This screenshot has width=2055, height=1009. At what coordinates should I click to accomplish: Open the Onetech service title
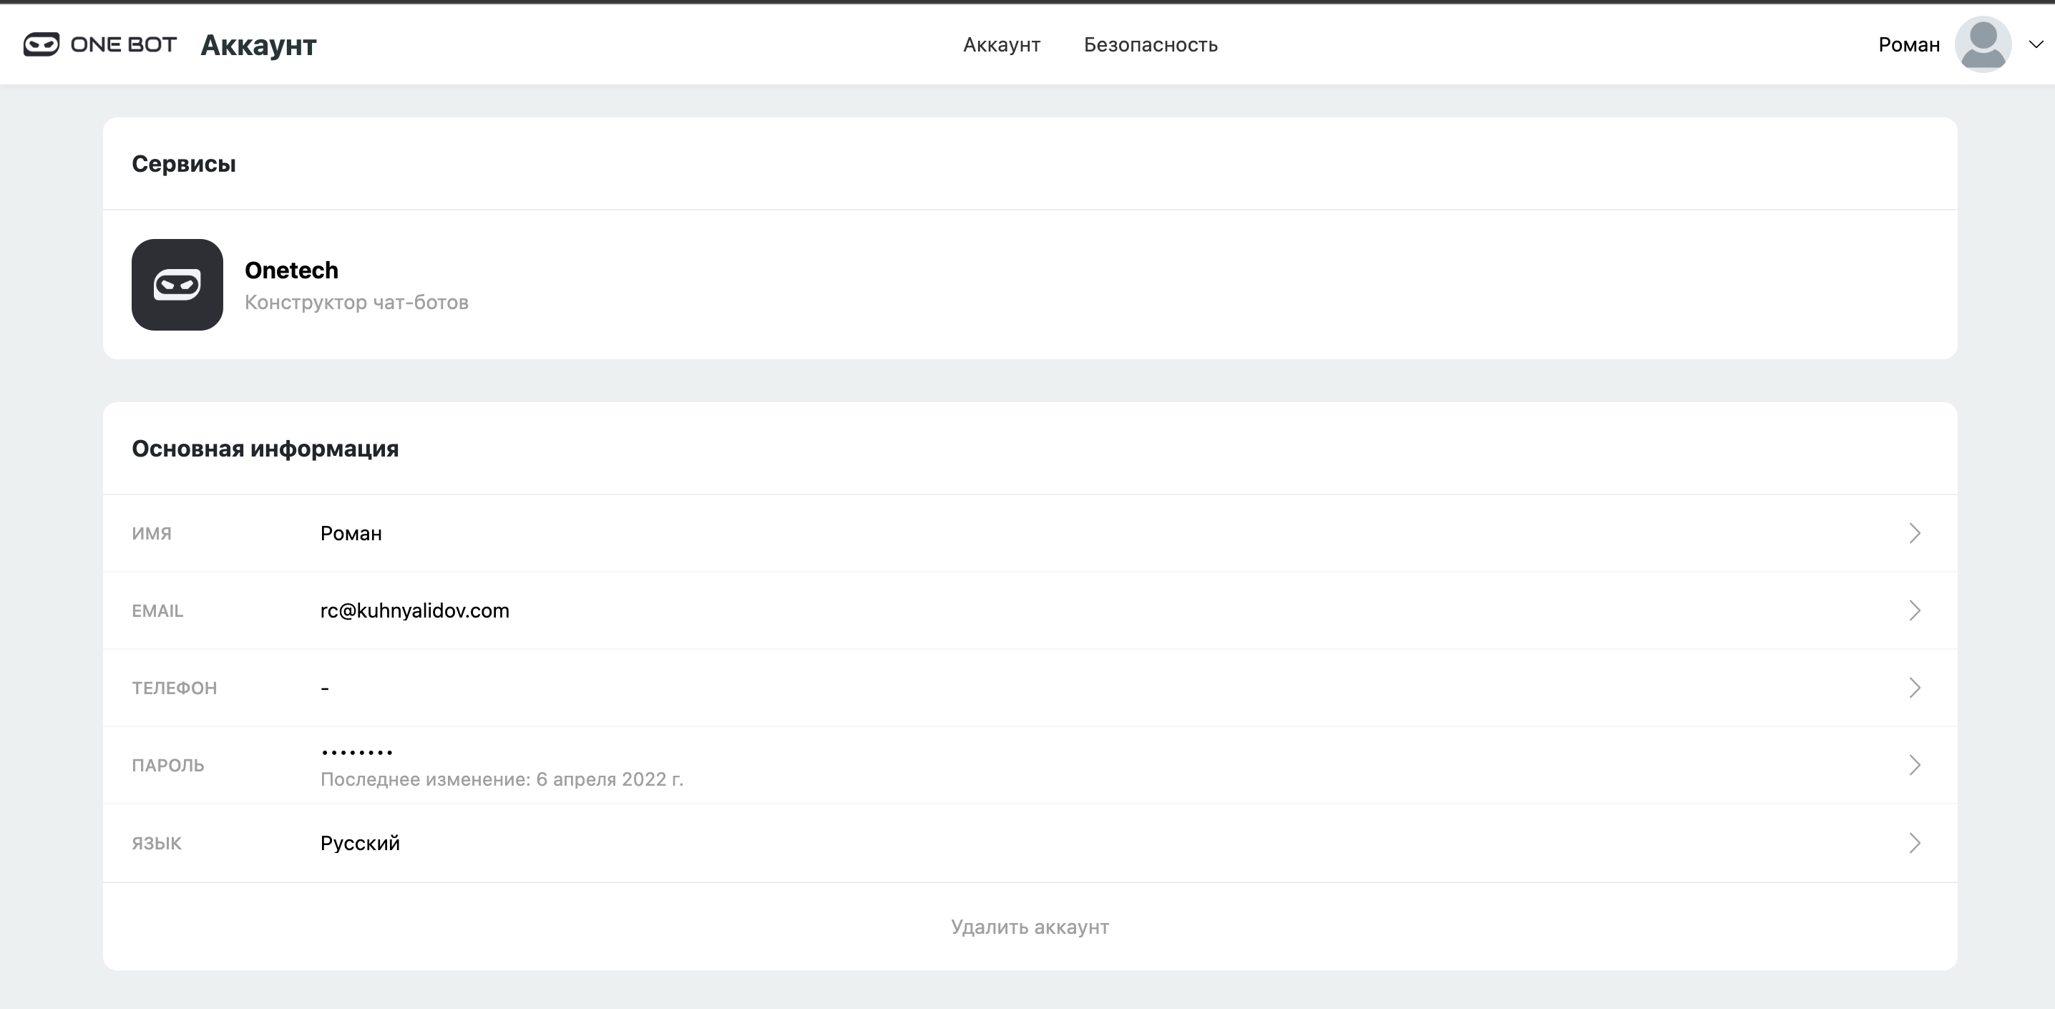(x=291, y=270)
